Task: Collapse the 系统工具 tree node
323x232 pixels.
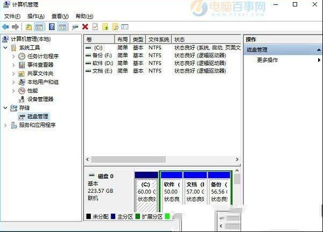Action: point(5,48)
